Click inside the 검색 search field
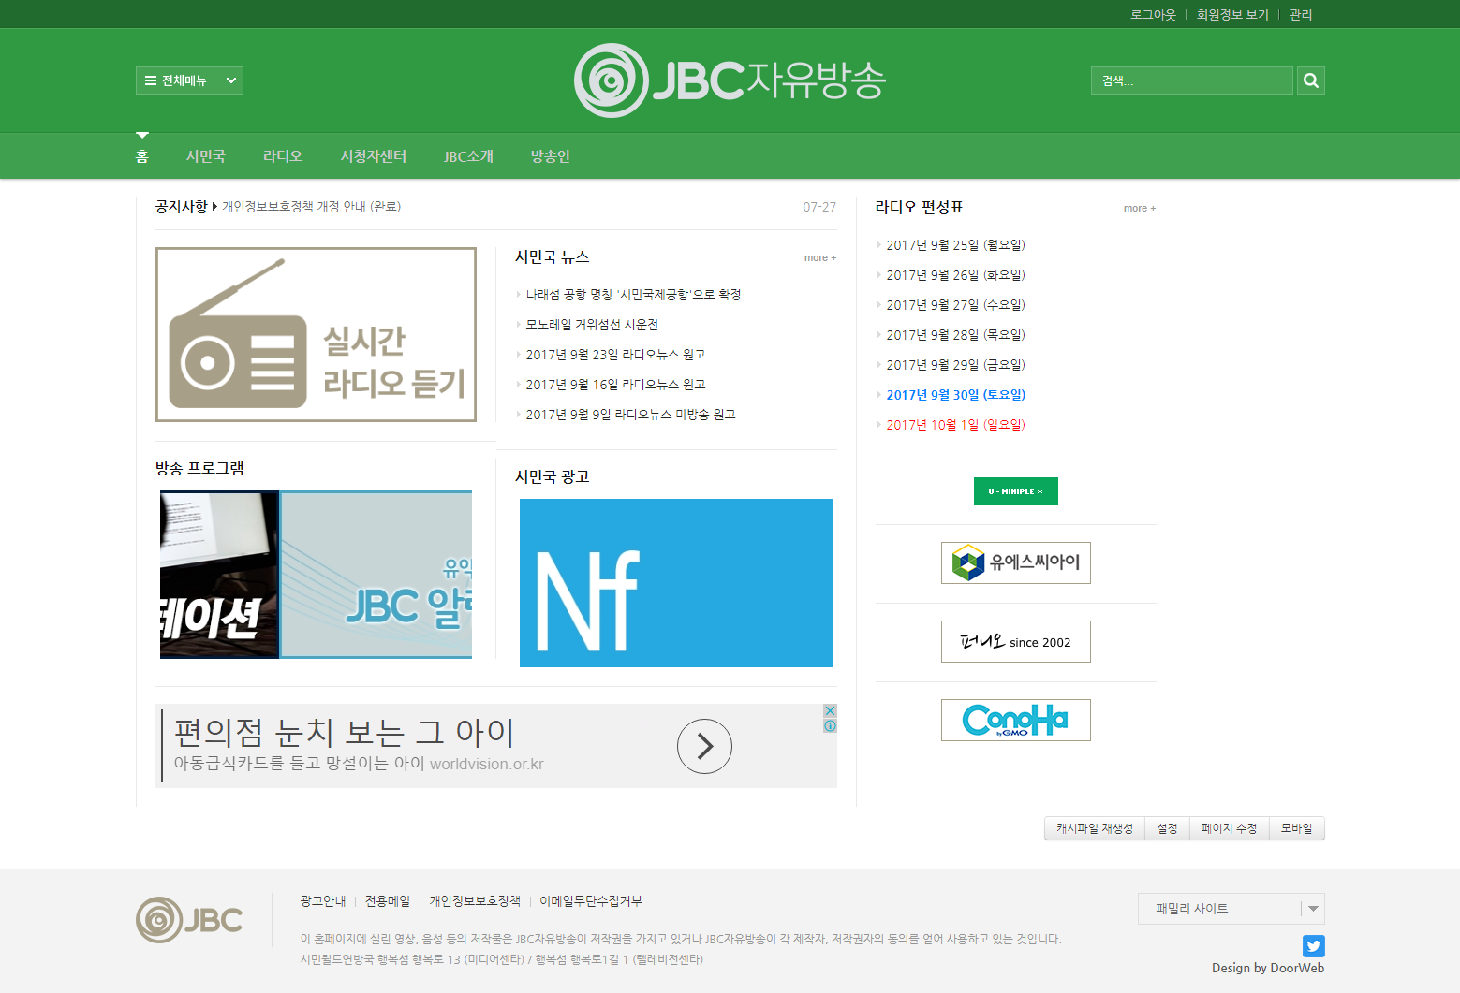Image resolution: width=1460 pixels, height=993 pixels. (x=1191, y=80)
